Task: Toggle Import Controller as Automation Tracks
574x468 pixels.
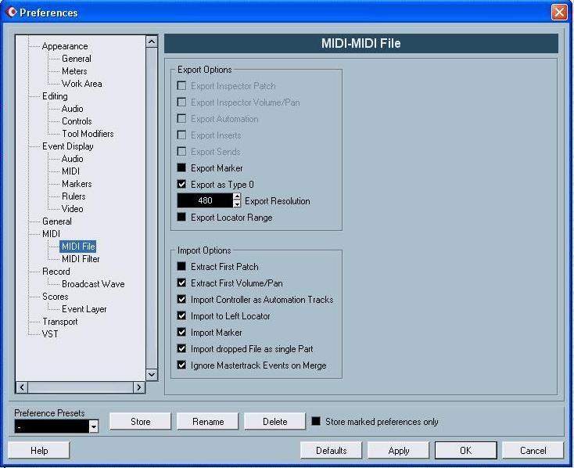Action: click(181, 300)
